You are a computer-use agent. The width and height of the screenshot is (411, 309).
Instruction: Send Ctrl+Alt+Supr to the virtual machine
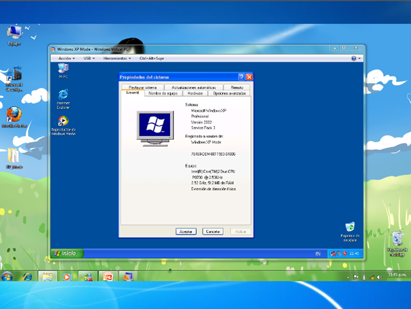pyautogui.click(x=152, y=58)
